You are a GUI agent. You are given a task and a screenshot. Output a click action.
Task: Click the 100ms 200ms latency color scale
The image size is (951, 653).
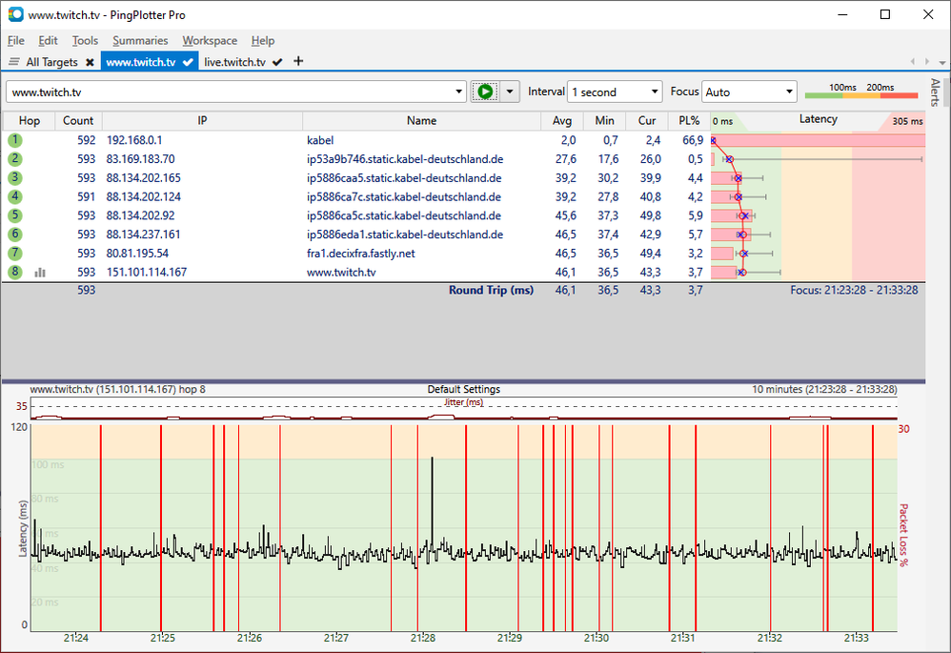(x=861, y=91)
